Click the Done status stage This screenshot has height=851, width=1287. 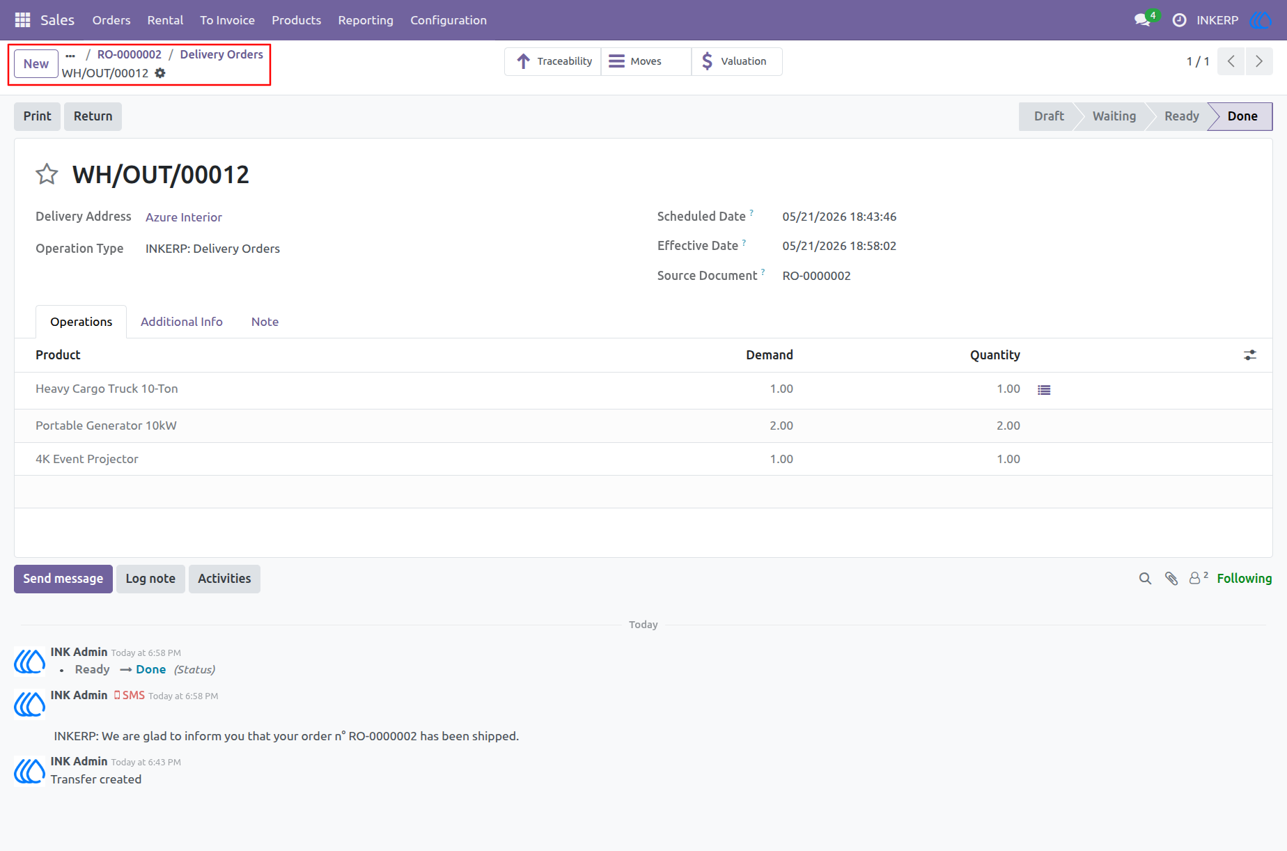1242,116
